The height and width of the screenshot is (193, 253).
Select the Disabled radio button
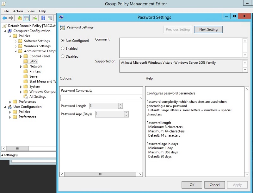click(x=62, y=56)
